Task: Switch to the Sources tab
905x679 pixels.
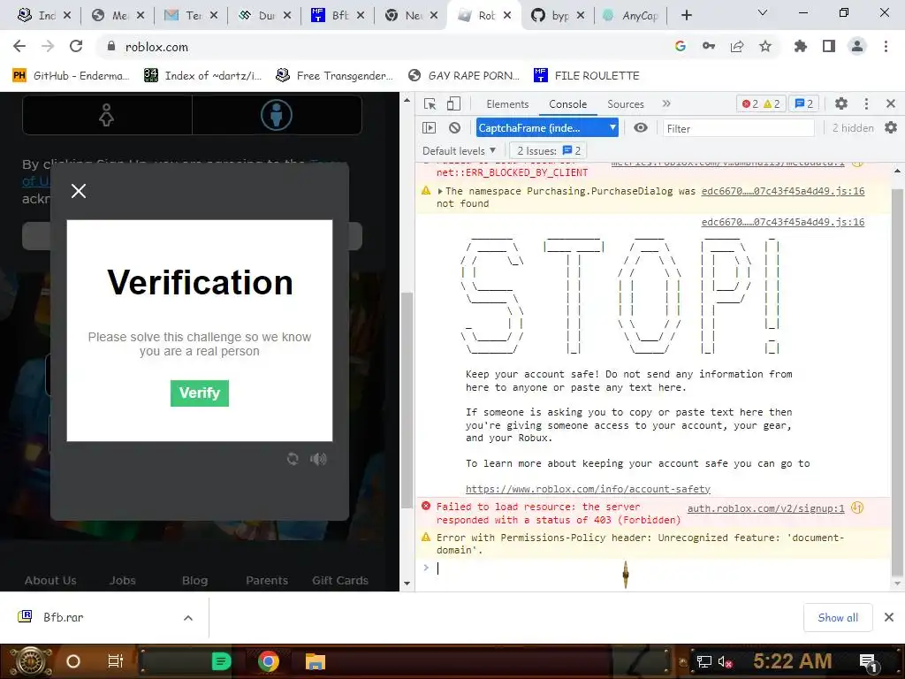Action: (625, 104)
